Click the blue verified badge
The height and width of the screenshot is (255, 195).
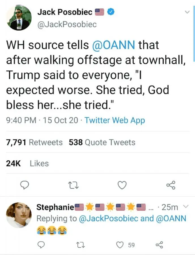click(112, 12)
